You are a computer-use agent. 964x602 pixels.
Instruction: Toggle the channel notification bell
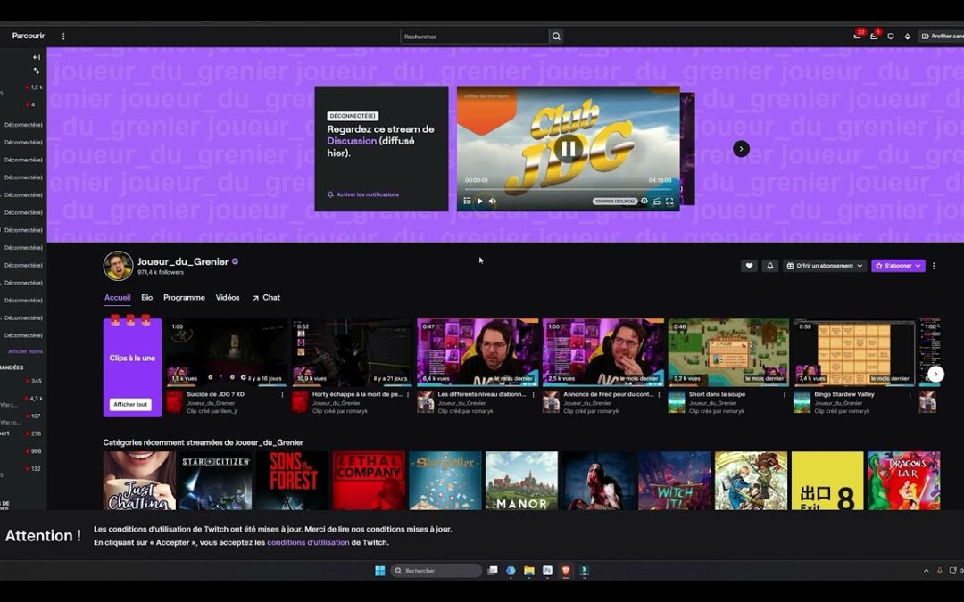coord(769,266)
